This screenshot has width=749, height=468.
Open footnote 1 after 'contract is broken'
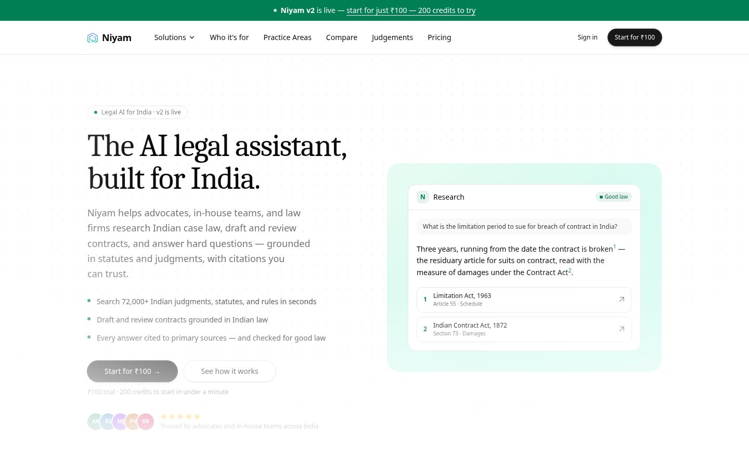point(614,246)
